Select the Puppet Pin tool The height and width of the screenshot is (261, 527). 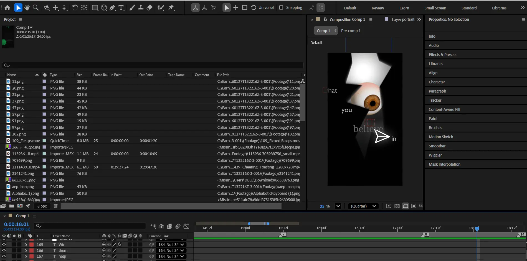point(171,8)
